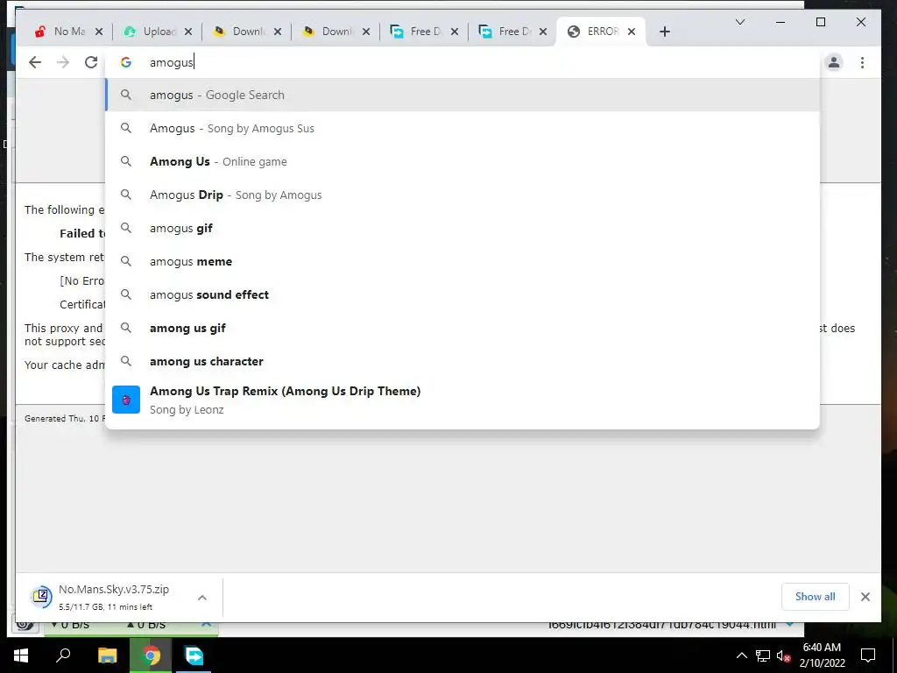Click the Chrome taskbar icon
Screen dimensions: 897x673
pyautogui.click(x=151, y=655)
